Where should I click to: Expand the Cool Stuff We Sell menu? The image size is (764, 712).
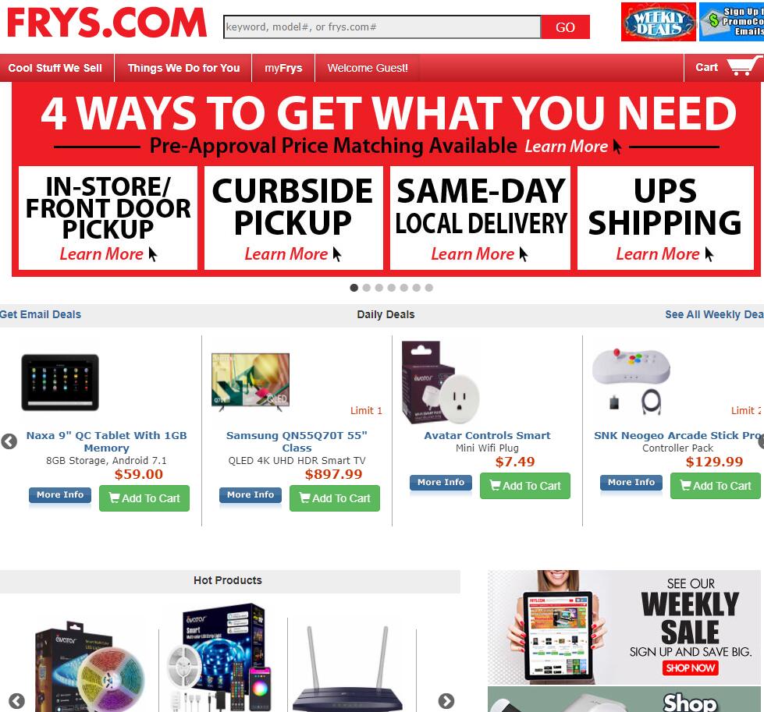(x=55, y=68)
